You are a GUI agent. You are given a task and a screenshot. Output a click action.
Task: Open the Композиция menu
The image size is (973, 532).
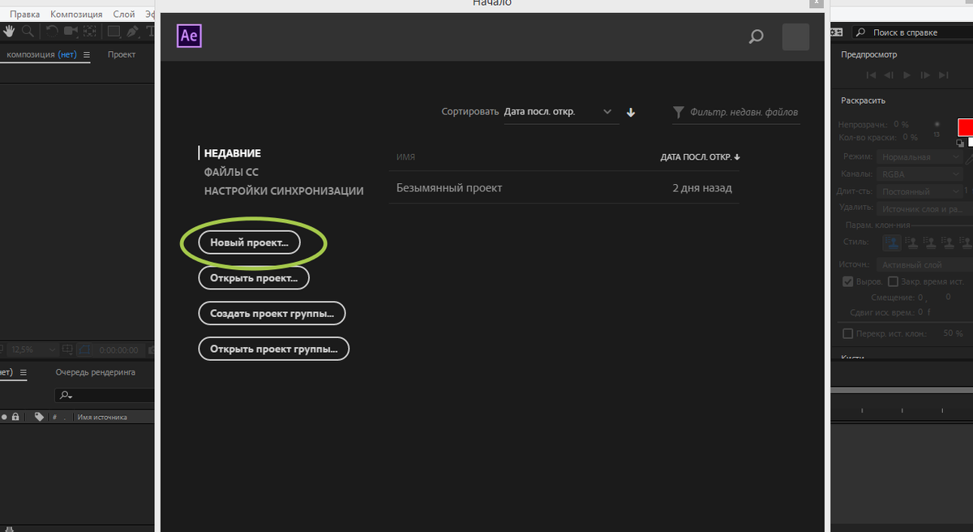point(76,14)
